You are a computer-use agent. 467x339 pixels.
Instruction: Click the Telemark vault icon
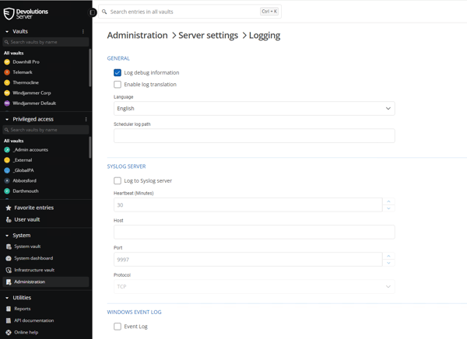click(x=7, y=72)
